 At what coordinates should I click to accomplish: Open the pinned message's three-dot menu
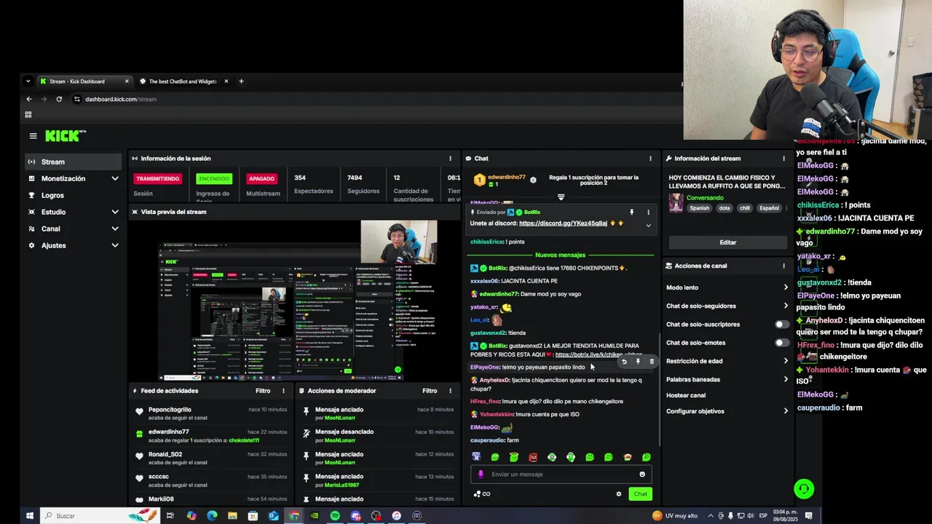pos(648,213)
